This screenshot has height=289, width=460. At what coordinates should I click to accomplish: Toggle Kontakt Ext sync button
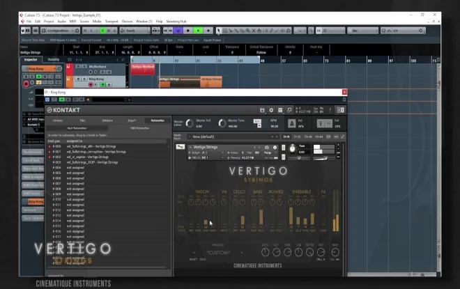click(257, 121)
